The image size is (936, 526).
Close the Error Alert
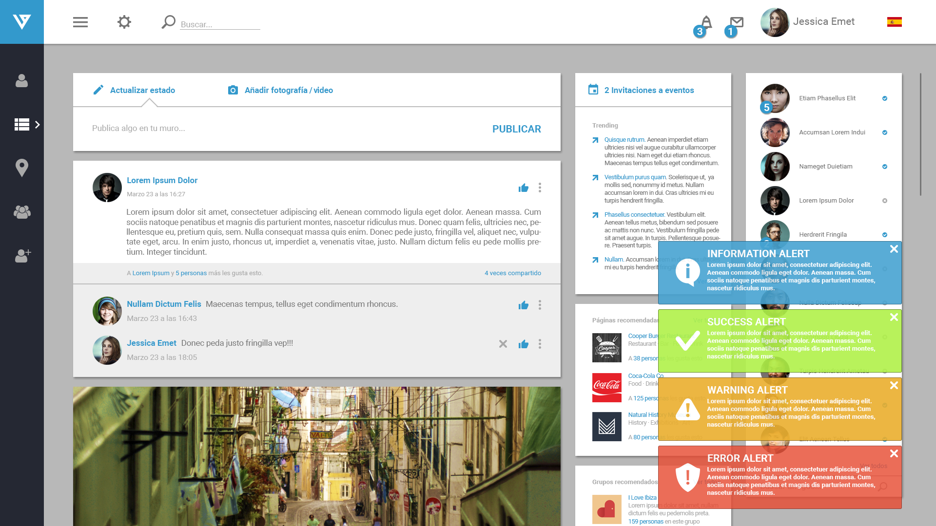pyautogui.click(x=894, y=453)
